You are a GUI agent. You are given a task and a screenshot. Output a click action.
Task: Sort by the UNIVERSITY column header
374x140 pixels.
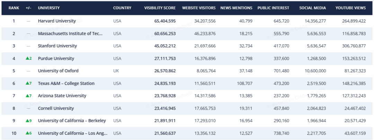[x=49, y=8]
